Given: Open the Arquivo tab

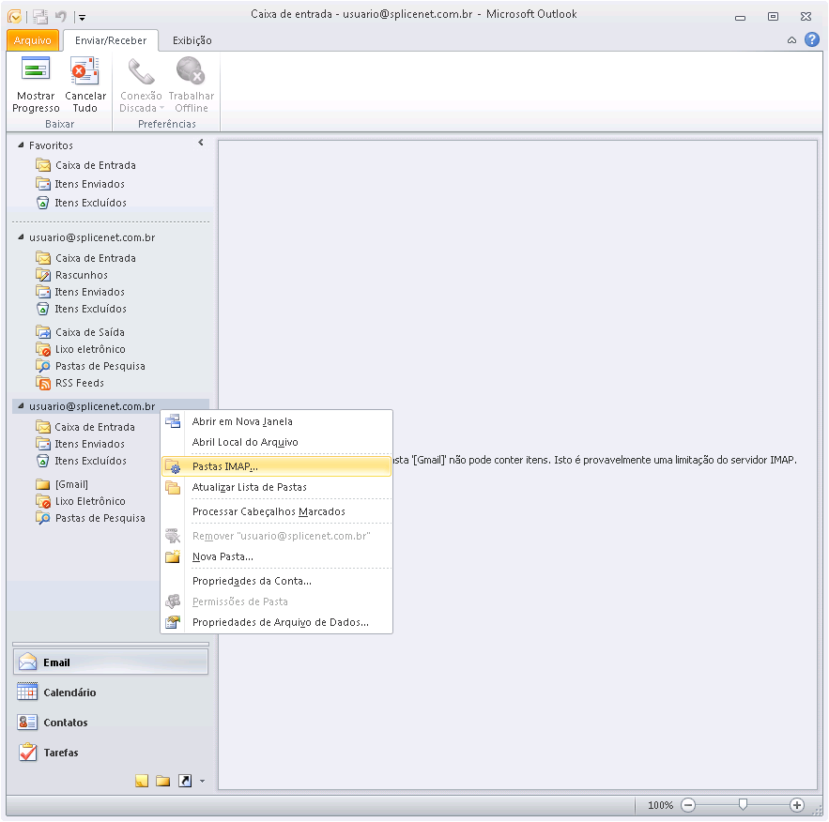Looking at the screenshot, I should [32, 40].
